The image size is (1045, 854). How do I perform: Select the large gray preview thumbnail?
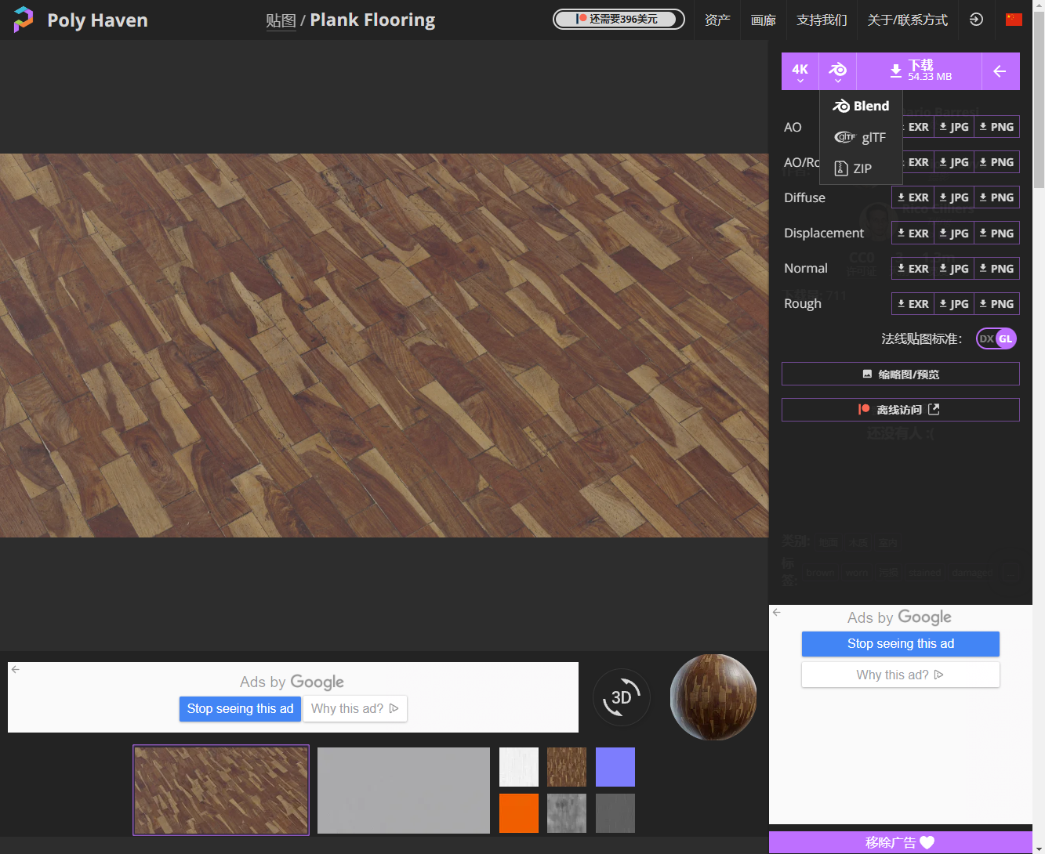point(404,790)
